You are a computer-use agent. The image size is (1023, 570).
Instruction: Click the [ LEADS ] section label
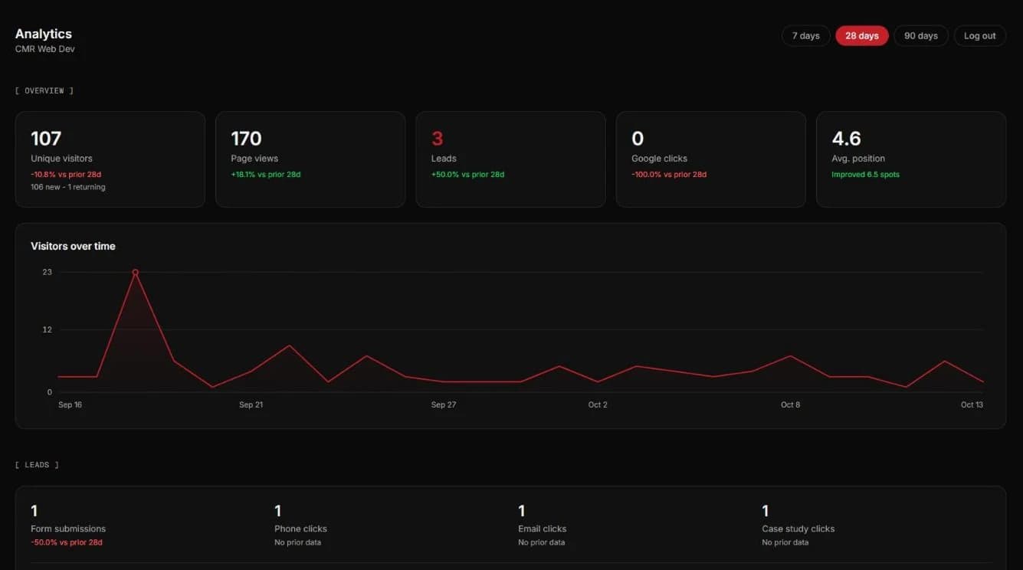tap(37, 464)
